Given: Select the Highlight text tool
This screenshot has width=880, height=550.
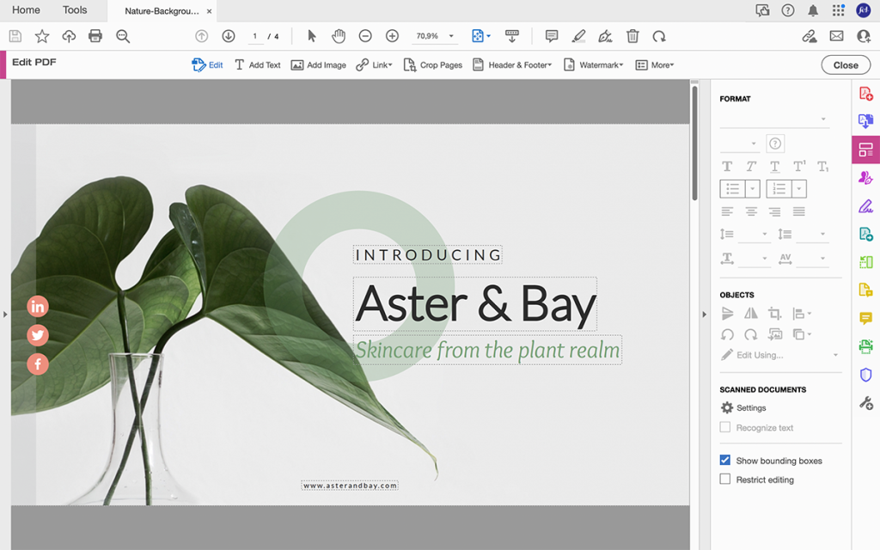Looking at the screenshot, I should [x=578, y=36].
